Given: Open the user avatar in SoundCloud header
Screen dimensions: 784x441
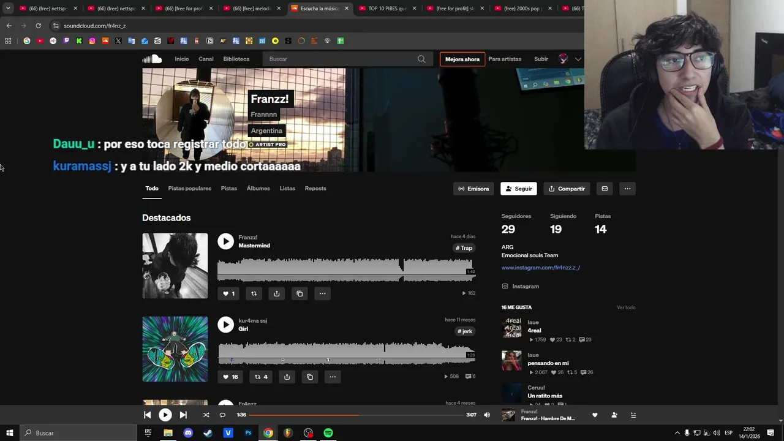Looking at the screenshot, I should tap(563, 59).
